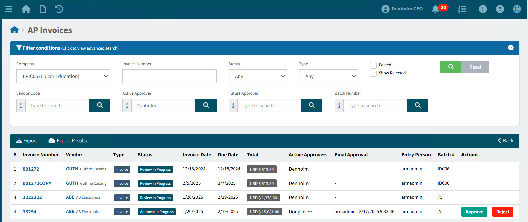Viewport: 528px width, 222px height.
Task: Open the notifications bell
Action: point(435,9)
